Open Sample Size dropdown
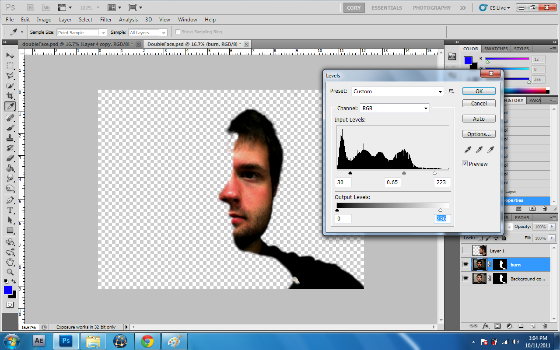The width and height of the screenshot is (560, 350). 82,32
